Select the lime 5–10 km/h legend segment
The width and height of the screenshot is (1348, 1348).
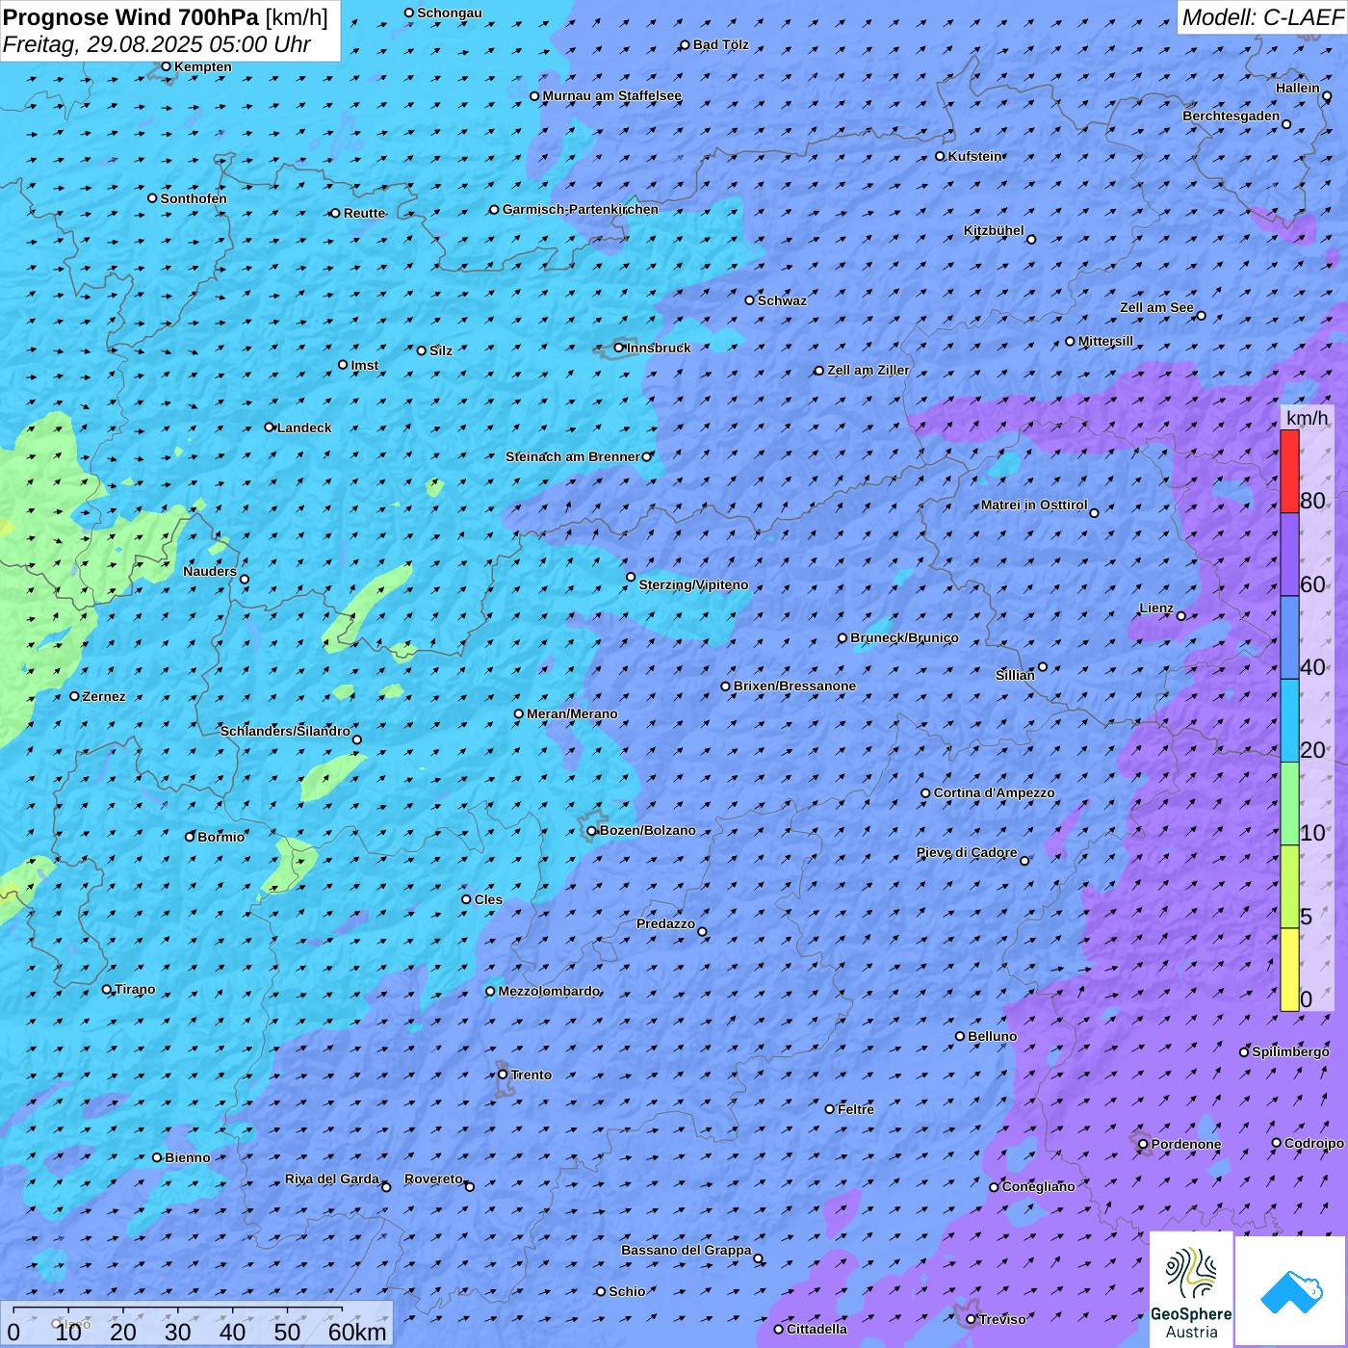tap(1289, 887)
